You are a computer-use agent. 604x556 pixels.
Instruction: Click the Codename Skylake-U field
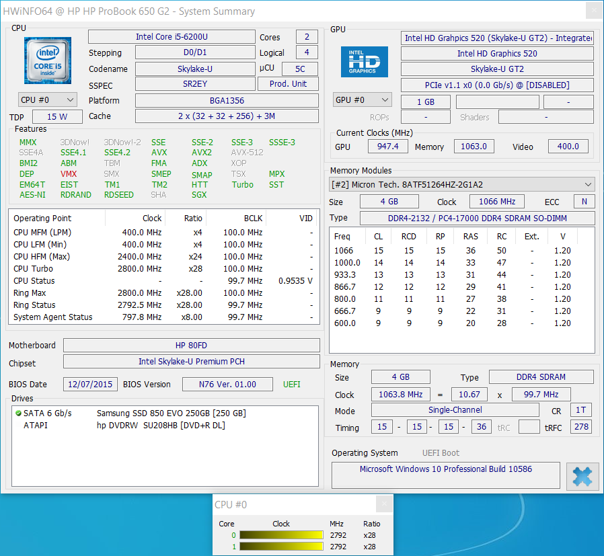point(195,69)
